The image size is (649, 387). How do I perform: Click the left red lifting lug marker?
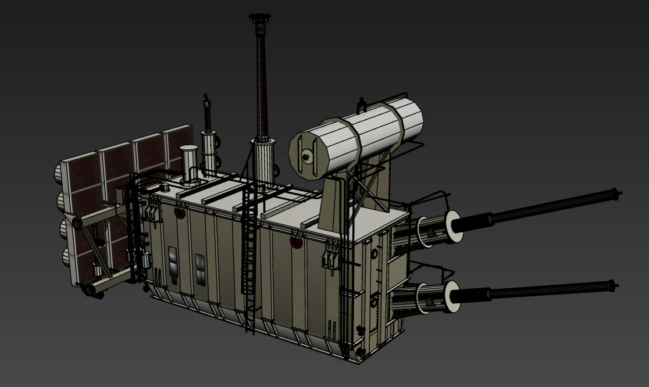click(x=180, y=213)
